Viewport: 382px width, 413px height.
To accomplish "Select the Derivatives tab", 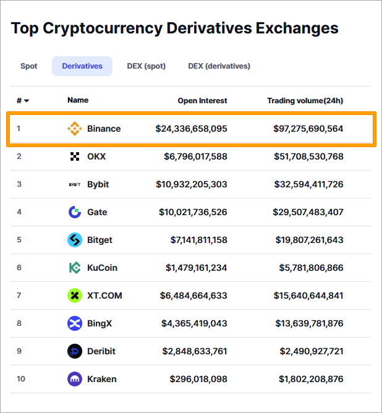I will click(82, 66).
